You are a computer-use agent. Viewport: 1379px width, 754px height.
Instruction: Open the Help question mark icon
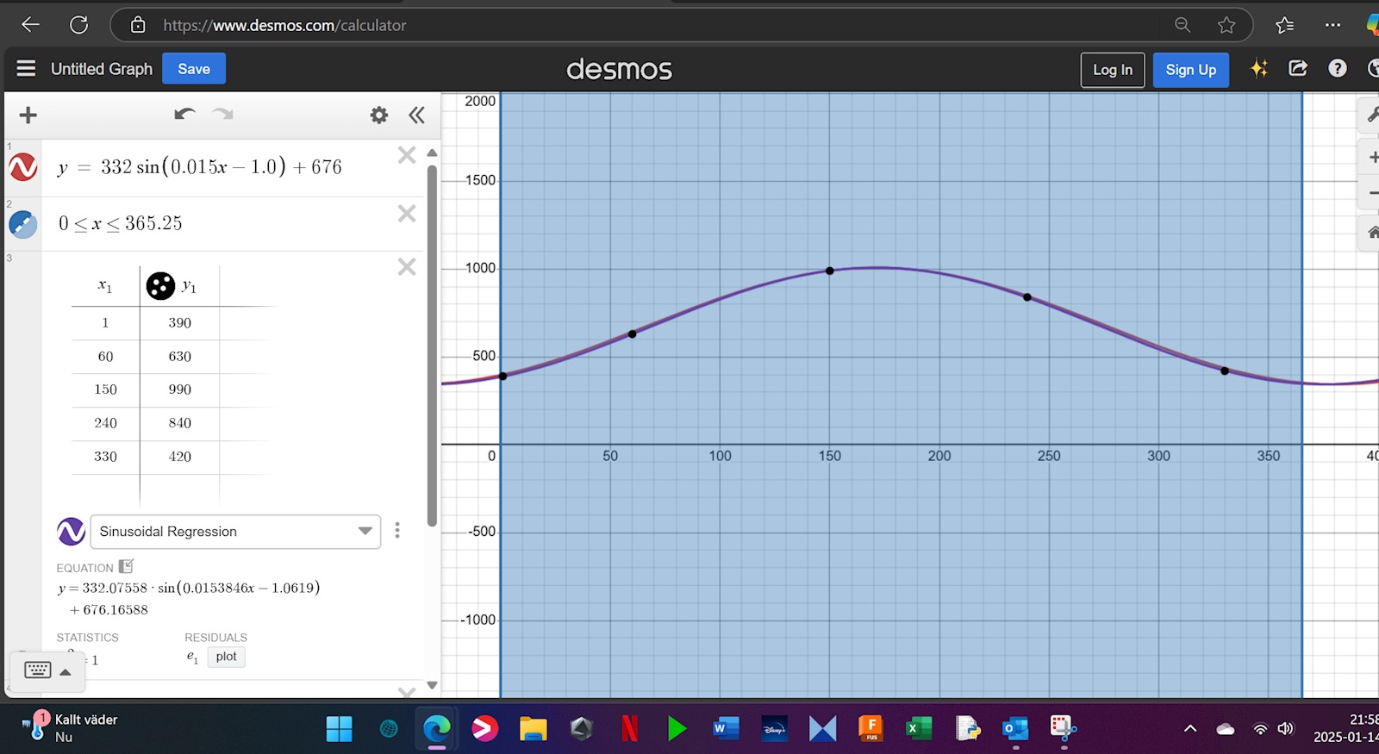click(x=1337, y=69)
